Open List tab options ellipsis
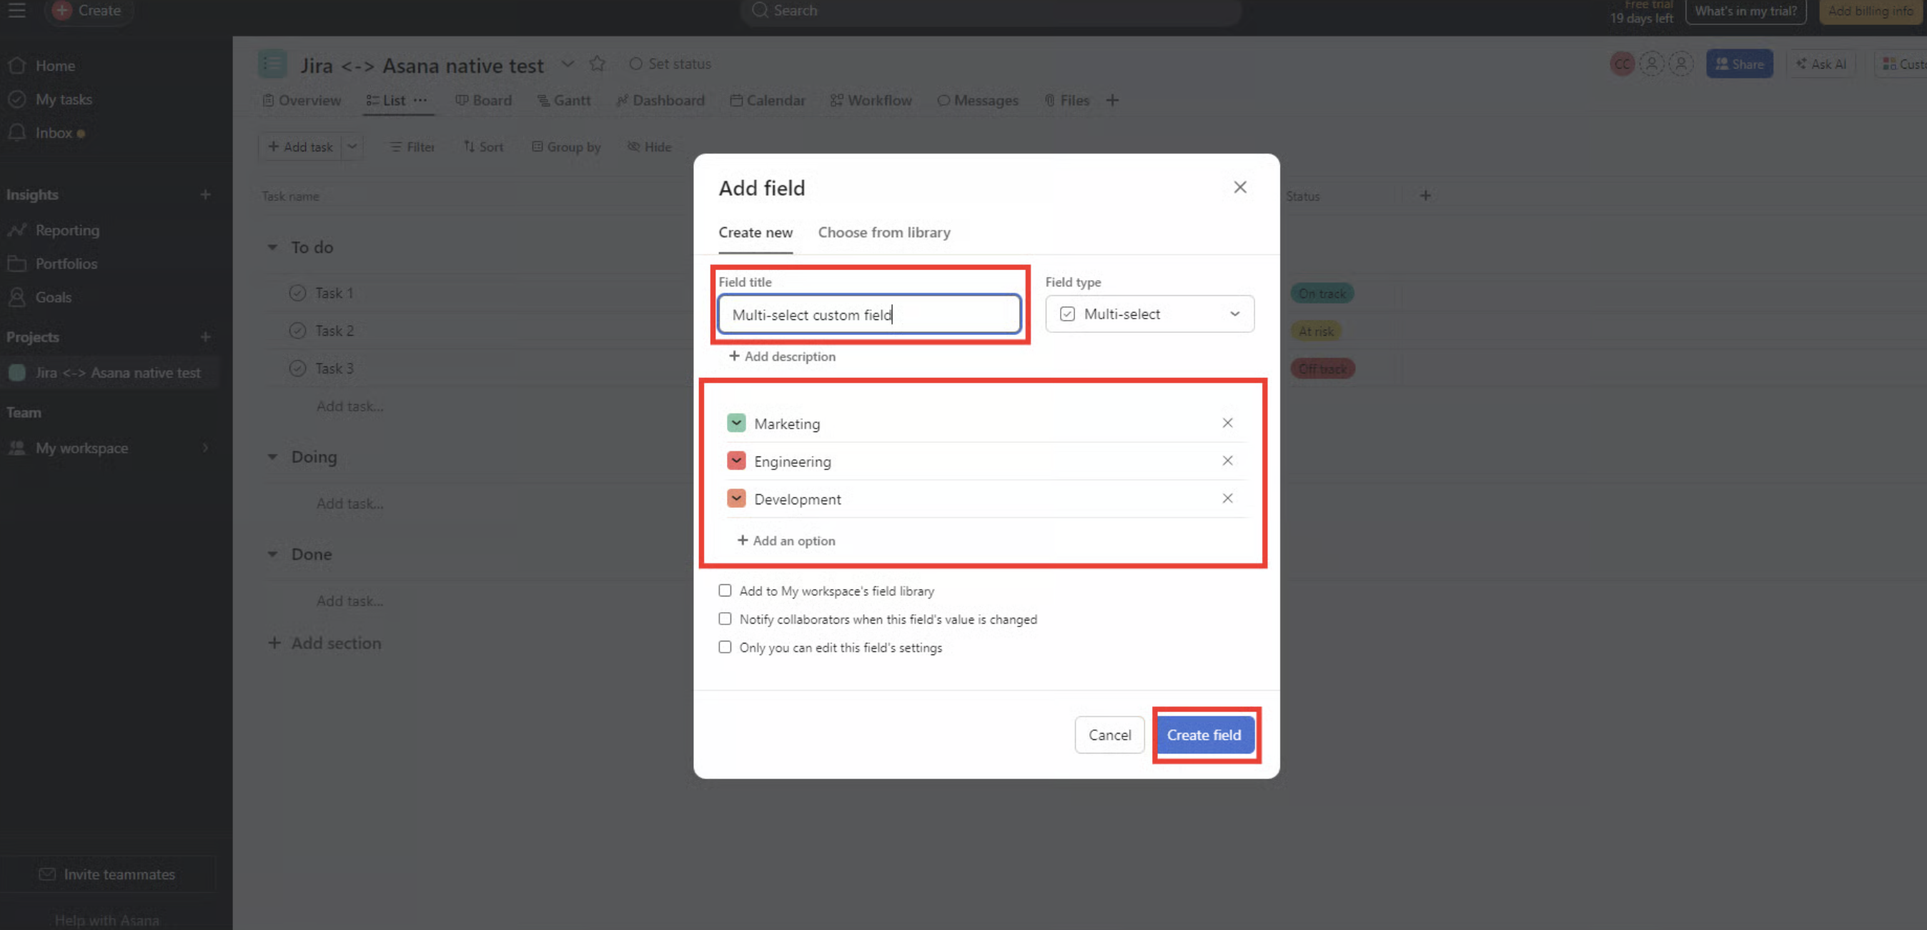1927x930 pixels. point(420,100)
